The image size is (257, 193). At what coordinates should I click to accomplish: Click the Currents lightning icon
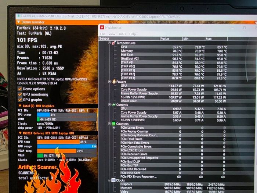click(x=114, y=104)
